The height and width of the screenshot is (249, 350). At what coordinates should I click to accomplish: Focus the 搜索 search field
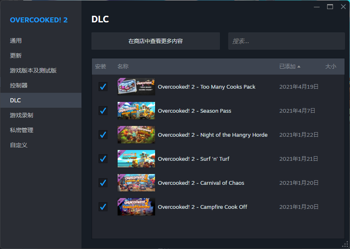tap(286, 41)
